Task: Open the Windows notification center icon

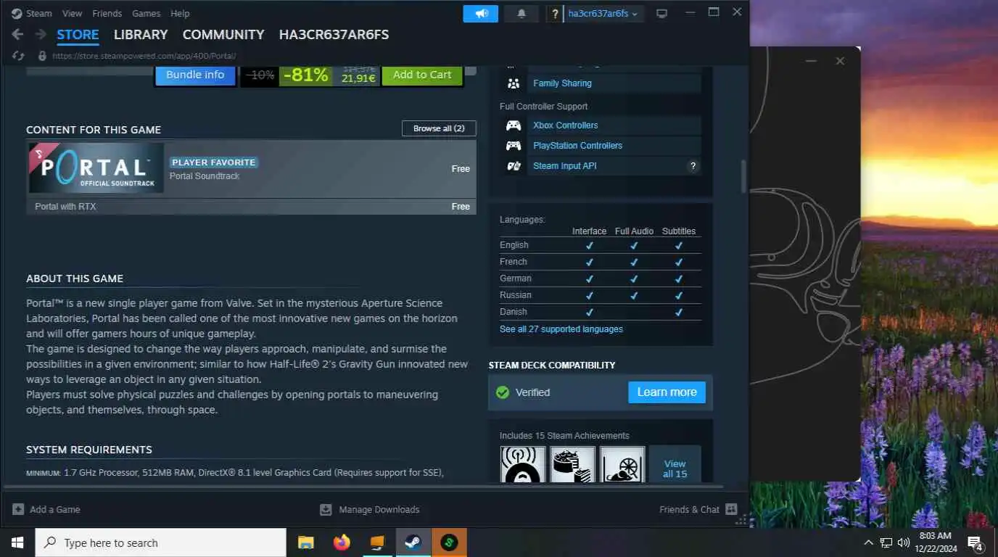Action: [975, 542]
